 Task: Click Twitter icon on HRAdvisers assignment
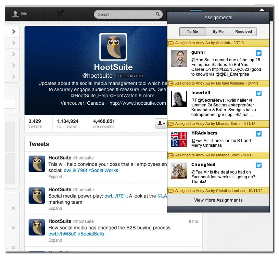click(259, 134)
